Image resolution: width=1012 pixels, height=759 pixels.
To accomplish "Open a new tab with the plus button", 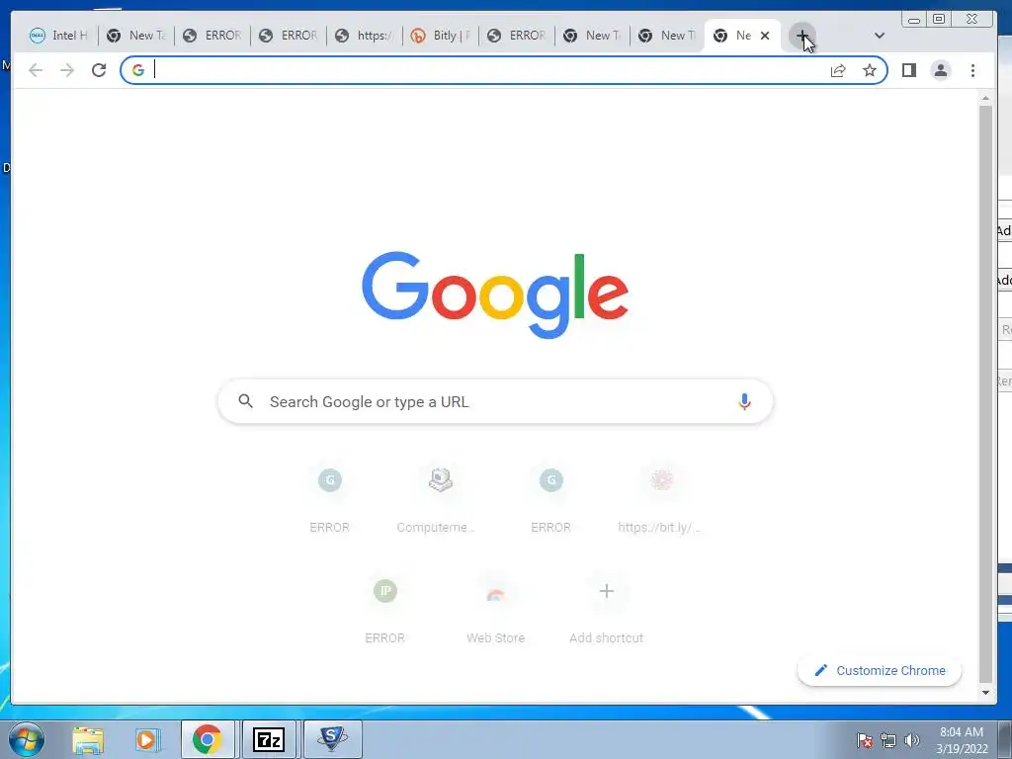I will pos(801,36).
